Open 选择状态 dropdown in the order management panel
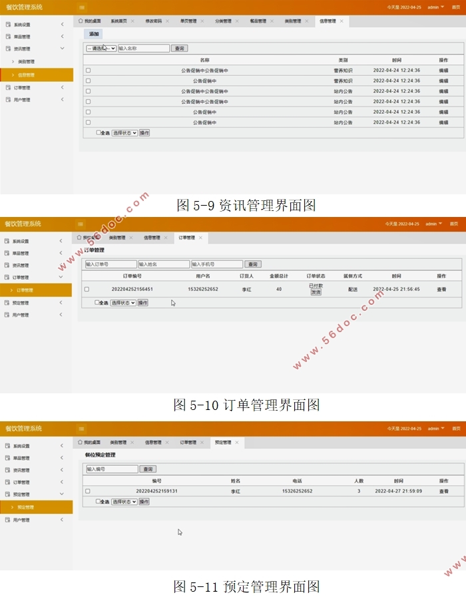The image size is (466, 603). click(x=122, y=303)
